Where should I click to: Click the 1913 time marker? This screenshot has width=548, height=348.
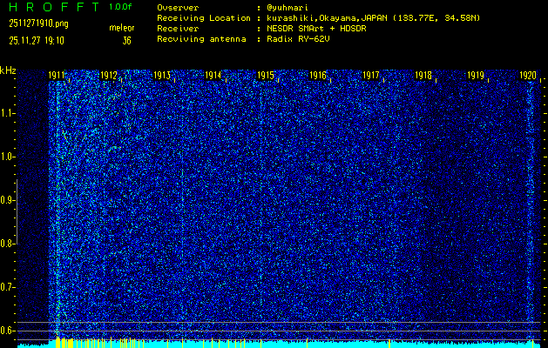161,76
